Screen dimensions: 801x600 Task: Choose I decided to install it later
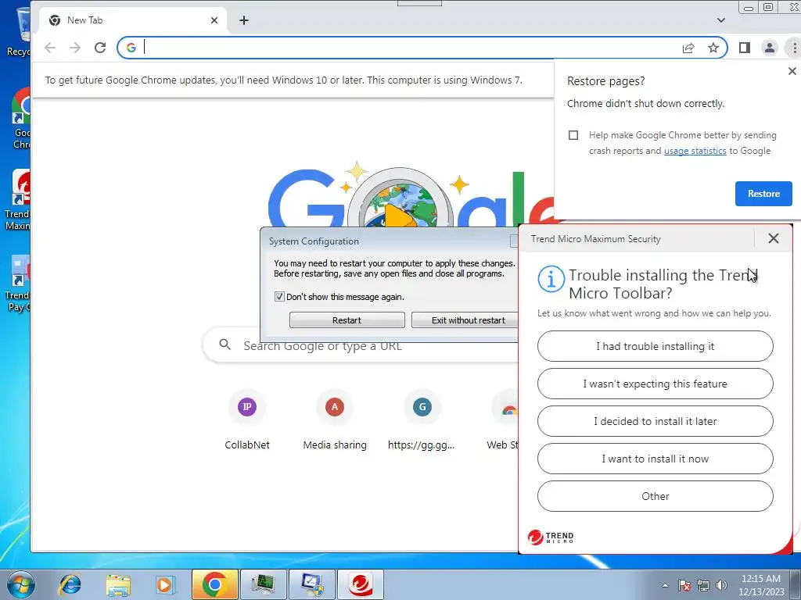click(655, 421)
